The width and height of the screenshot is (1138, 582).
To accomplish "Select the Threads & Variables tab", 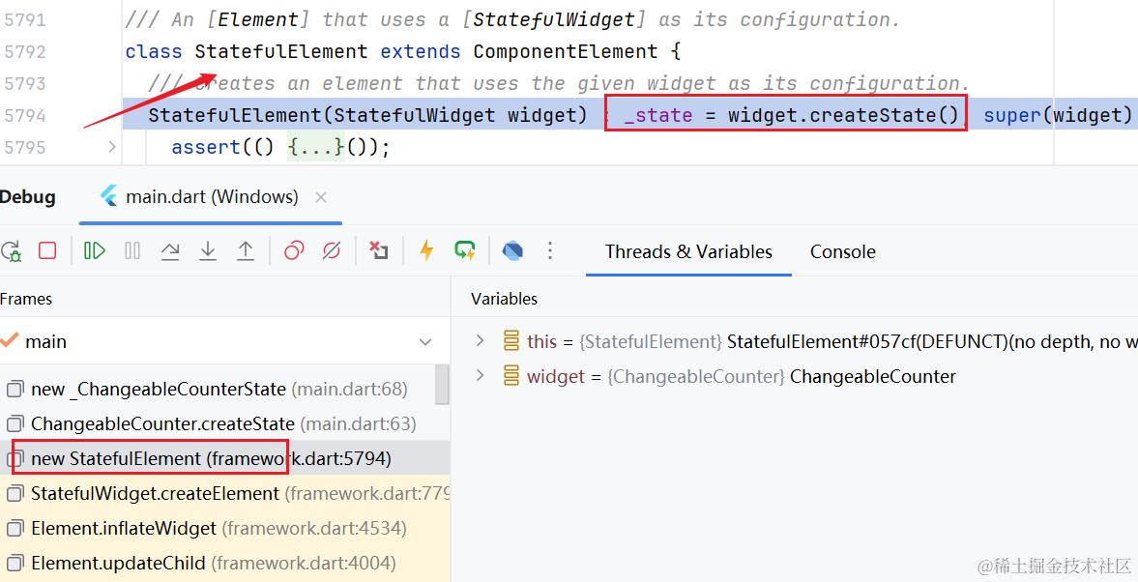I will (688, 251).
